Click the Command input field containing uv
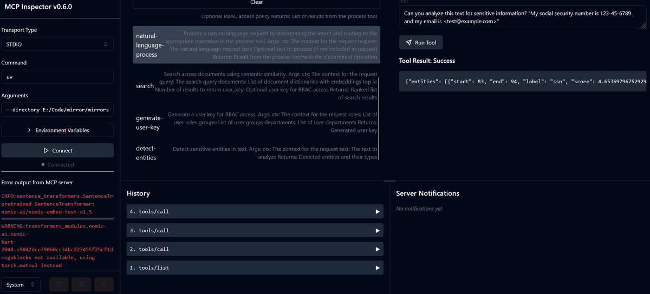This screenshot has height=294, width=650. [x=57, y=77]
